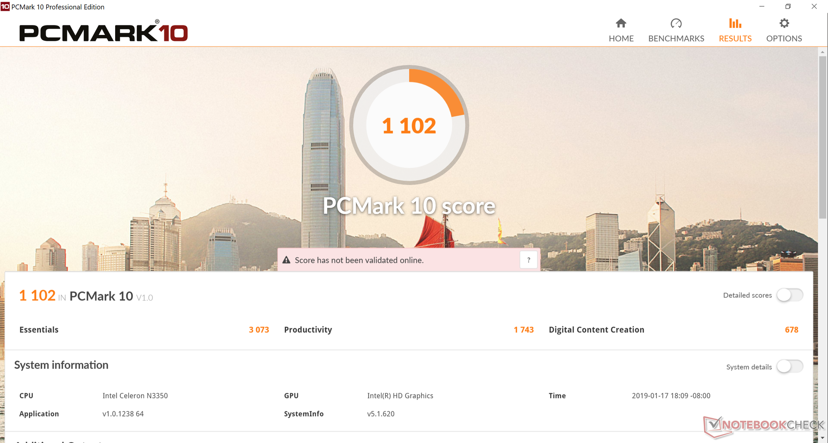Click the home house icon

click(x=621, y=23)
